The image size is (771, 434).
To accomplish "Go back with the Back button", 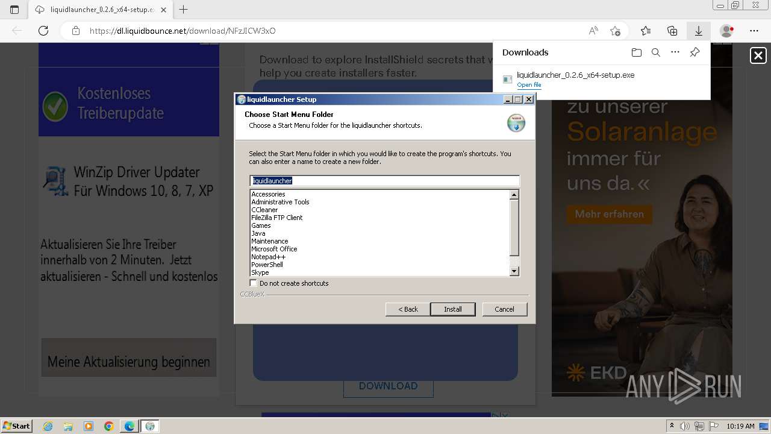I will (x=408, y=309).
